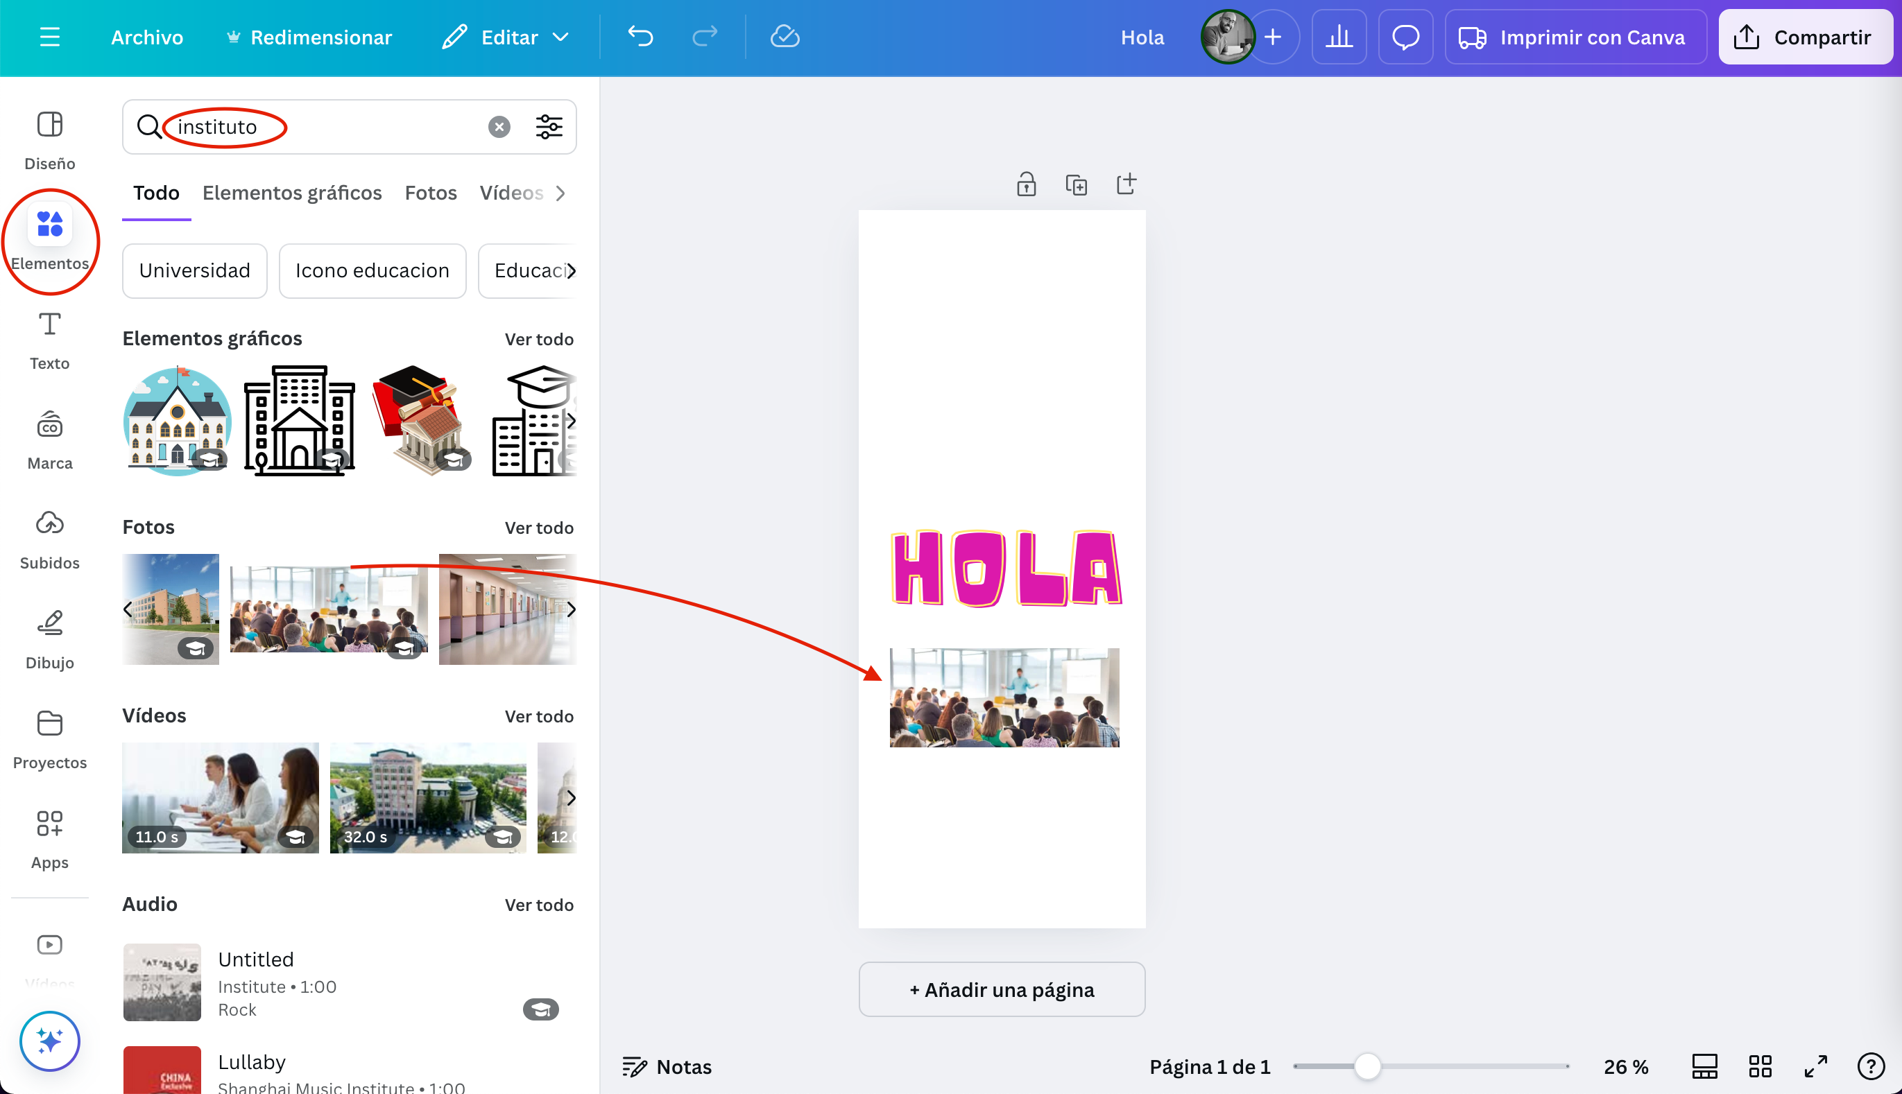The width and height of the screenshot is (1902, 1094).
Task: Lock the page with padlock icon
Action: click(1026, 185)
